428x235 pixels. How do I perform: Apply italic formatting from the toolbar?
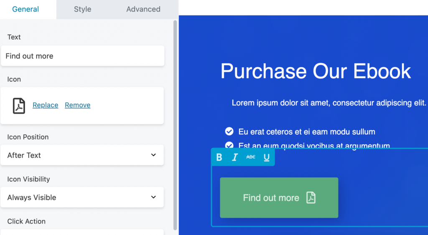click(x=235, y=157)
